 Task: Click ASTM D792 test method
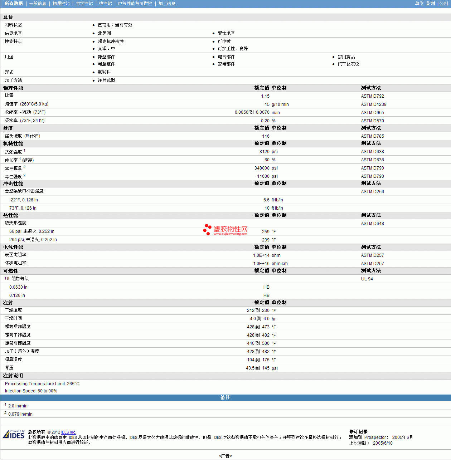(372, 96)
